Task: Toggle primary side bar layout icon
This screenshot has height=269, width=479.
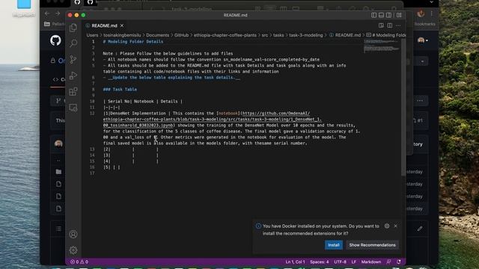Action: click(374, 15)
